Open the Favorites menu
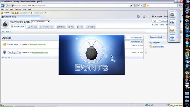This screenshot has height=107, width=190. point(18,9)
